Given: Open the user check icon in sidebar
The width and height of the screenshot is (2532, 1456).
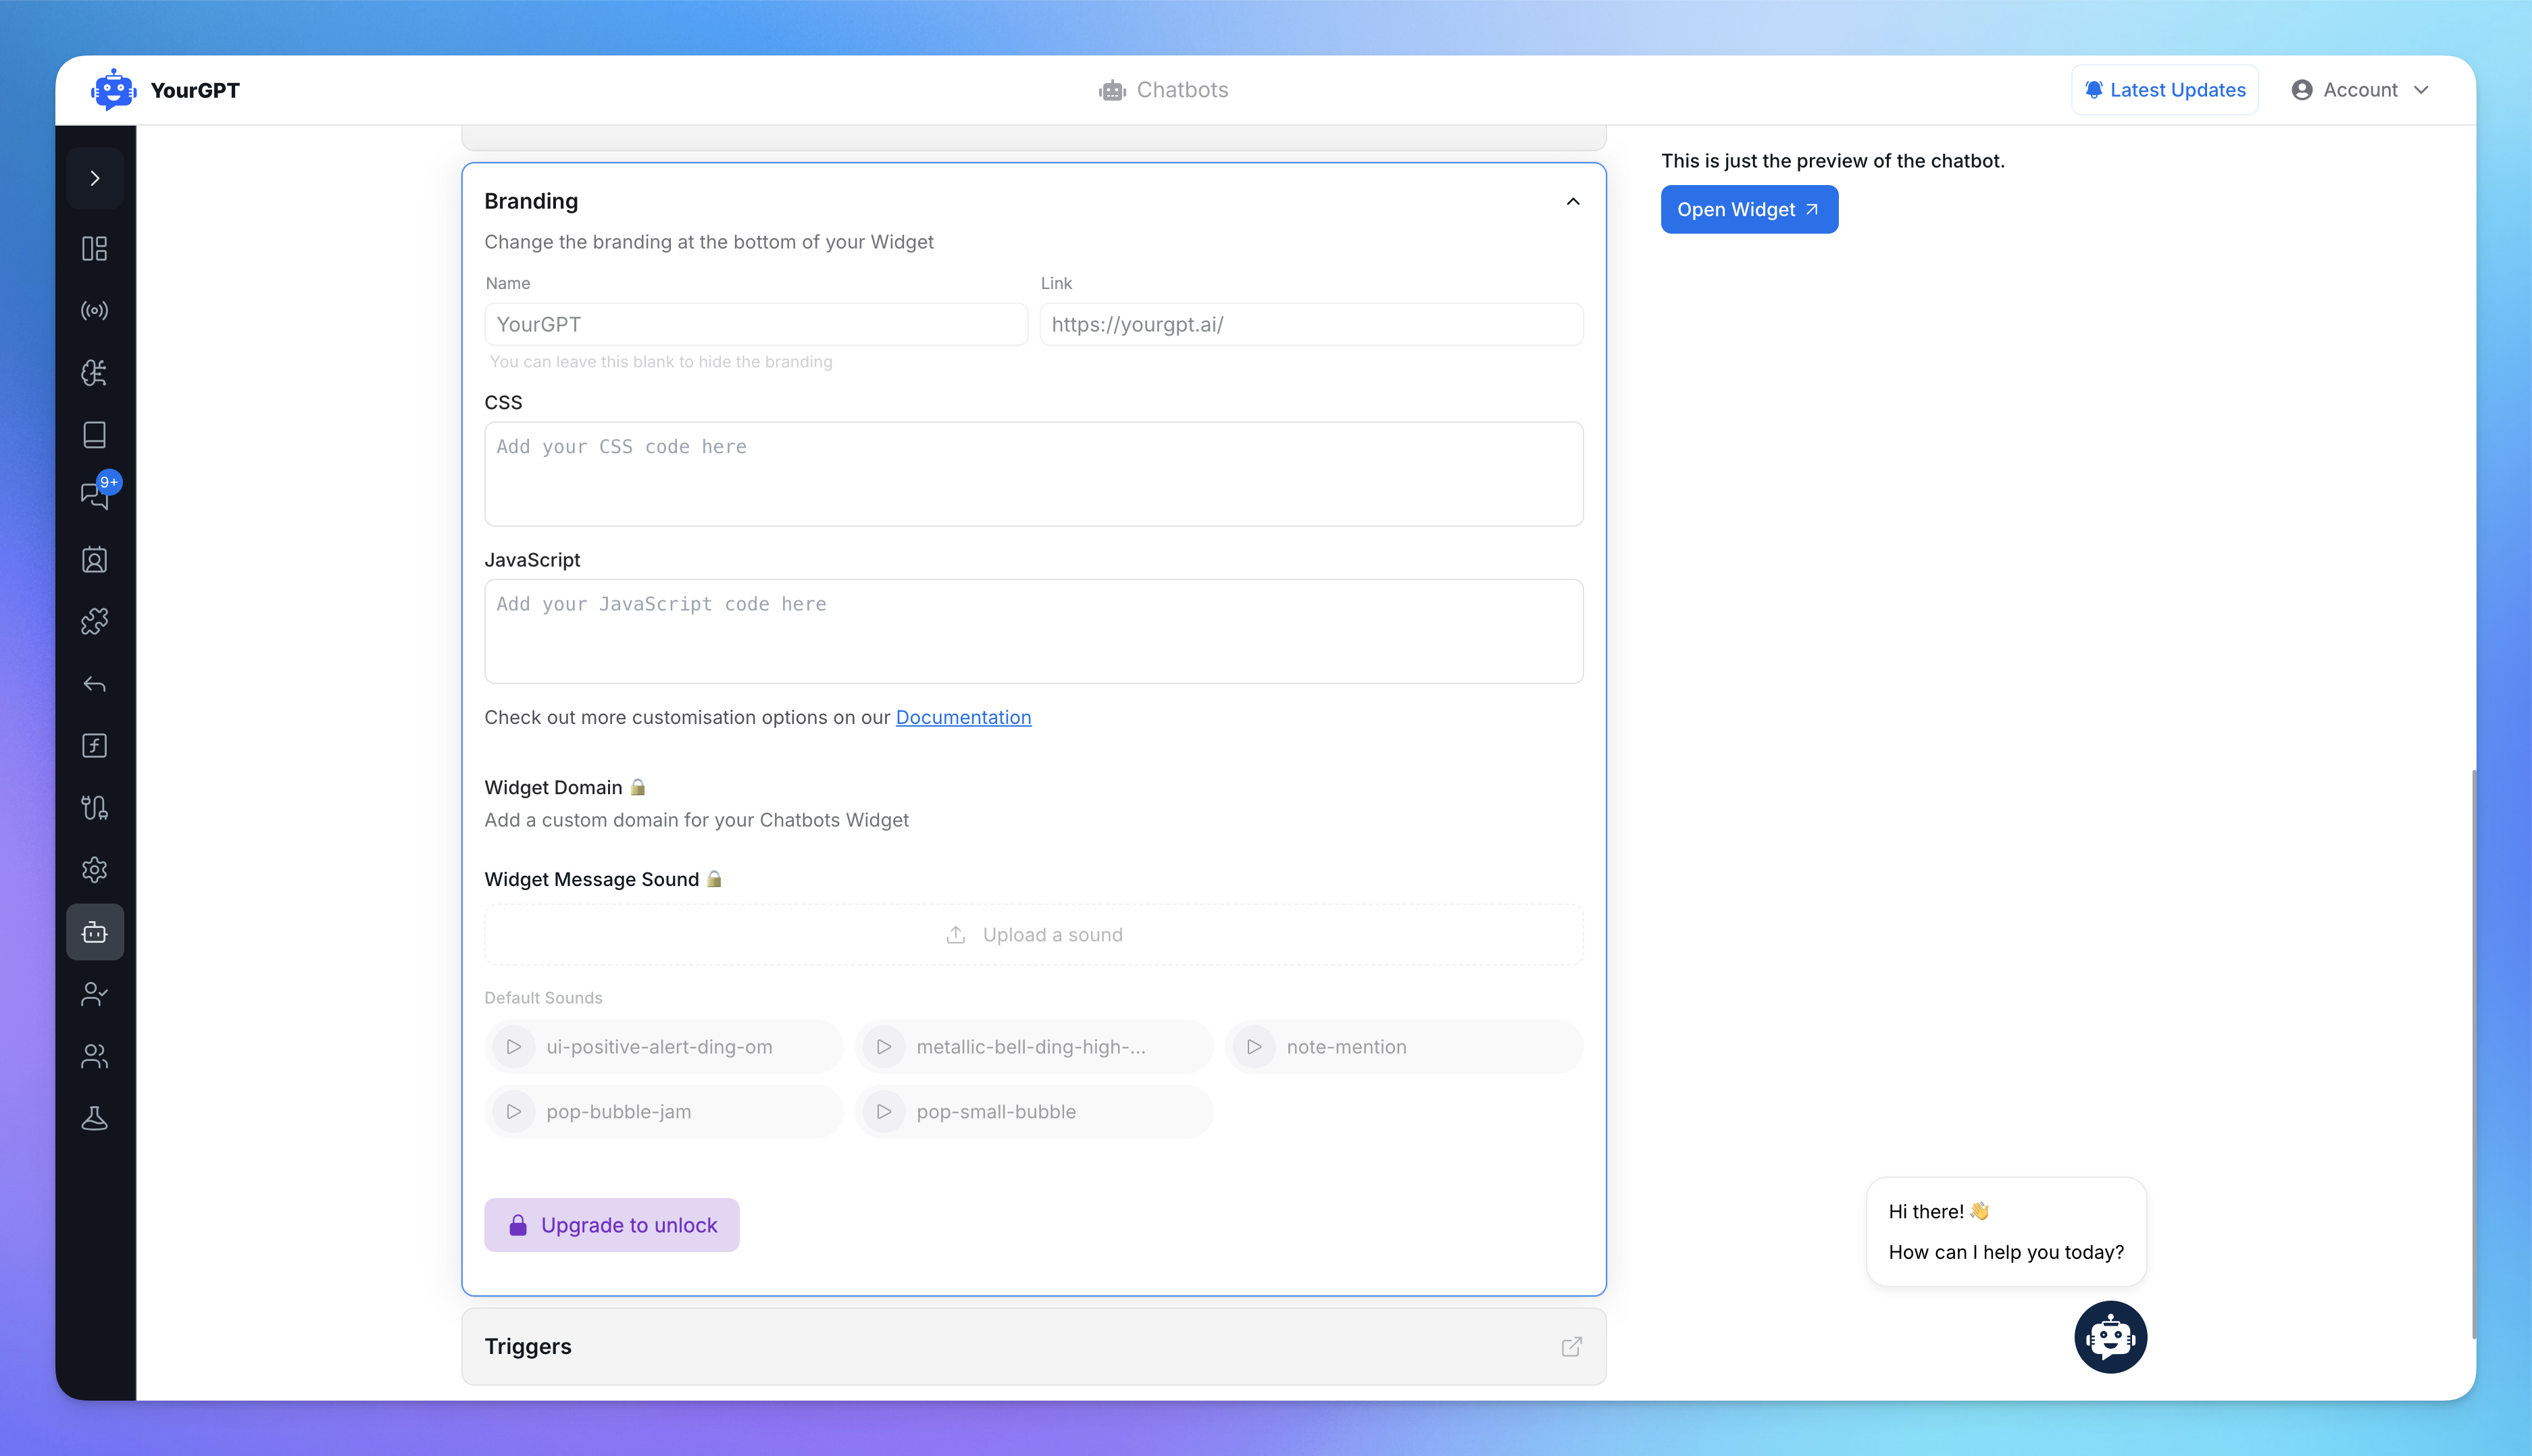Looking at the screenshot, I should 95,994.
